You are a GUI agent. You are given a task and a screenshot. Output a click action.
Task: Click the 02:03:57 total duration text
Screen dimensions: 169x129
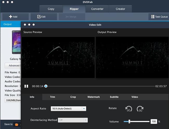(161, 86)
